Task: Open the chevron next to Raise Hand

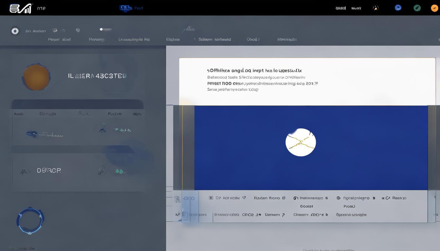Action: 284,198
